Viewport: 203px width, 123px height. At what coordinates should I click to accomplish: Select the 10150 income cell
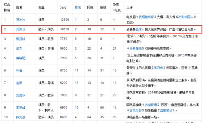tap(65, 29)
